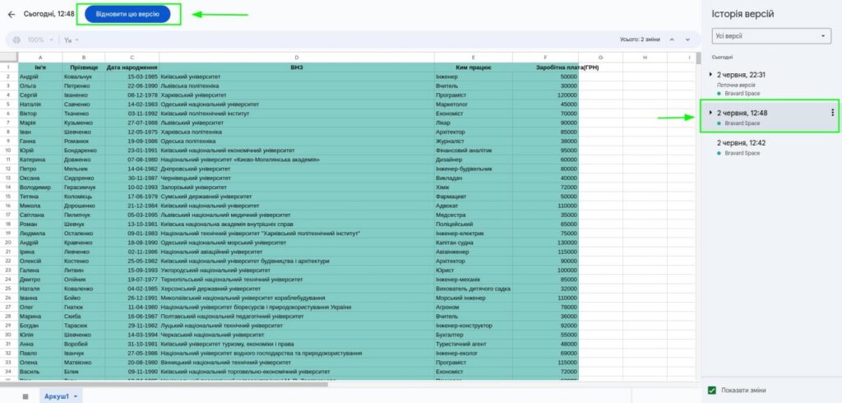842x403 pixels.
Task: Click the cell 'Вихователь дитячого садка'
Action: coord(473,289)
